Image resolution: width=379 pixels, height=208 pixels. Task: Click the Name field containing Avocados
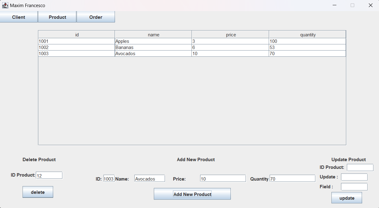(x=149, y=179)
